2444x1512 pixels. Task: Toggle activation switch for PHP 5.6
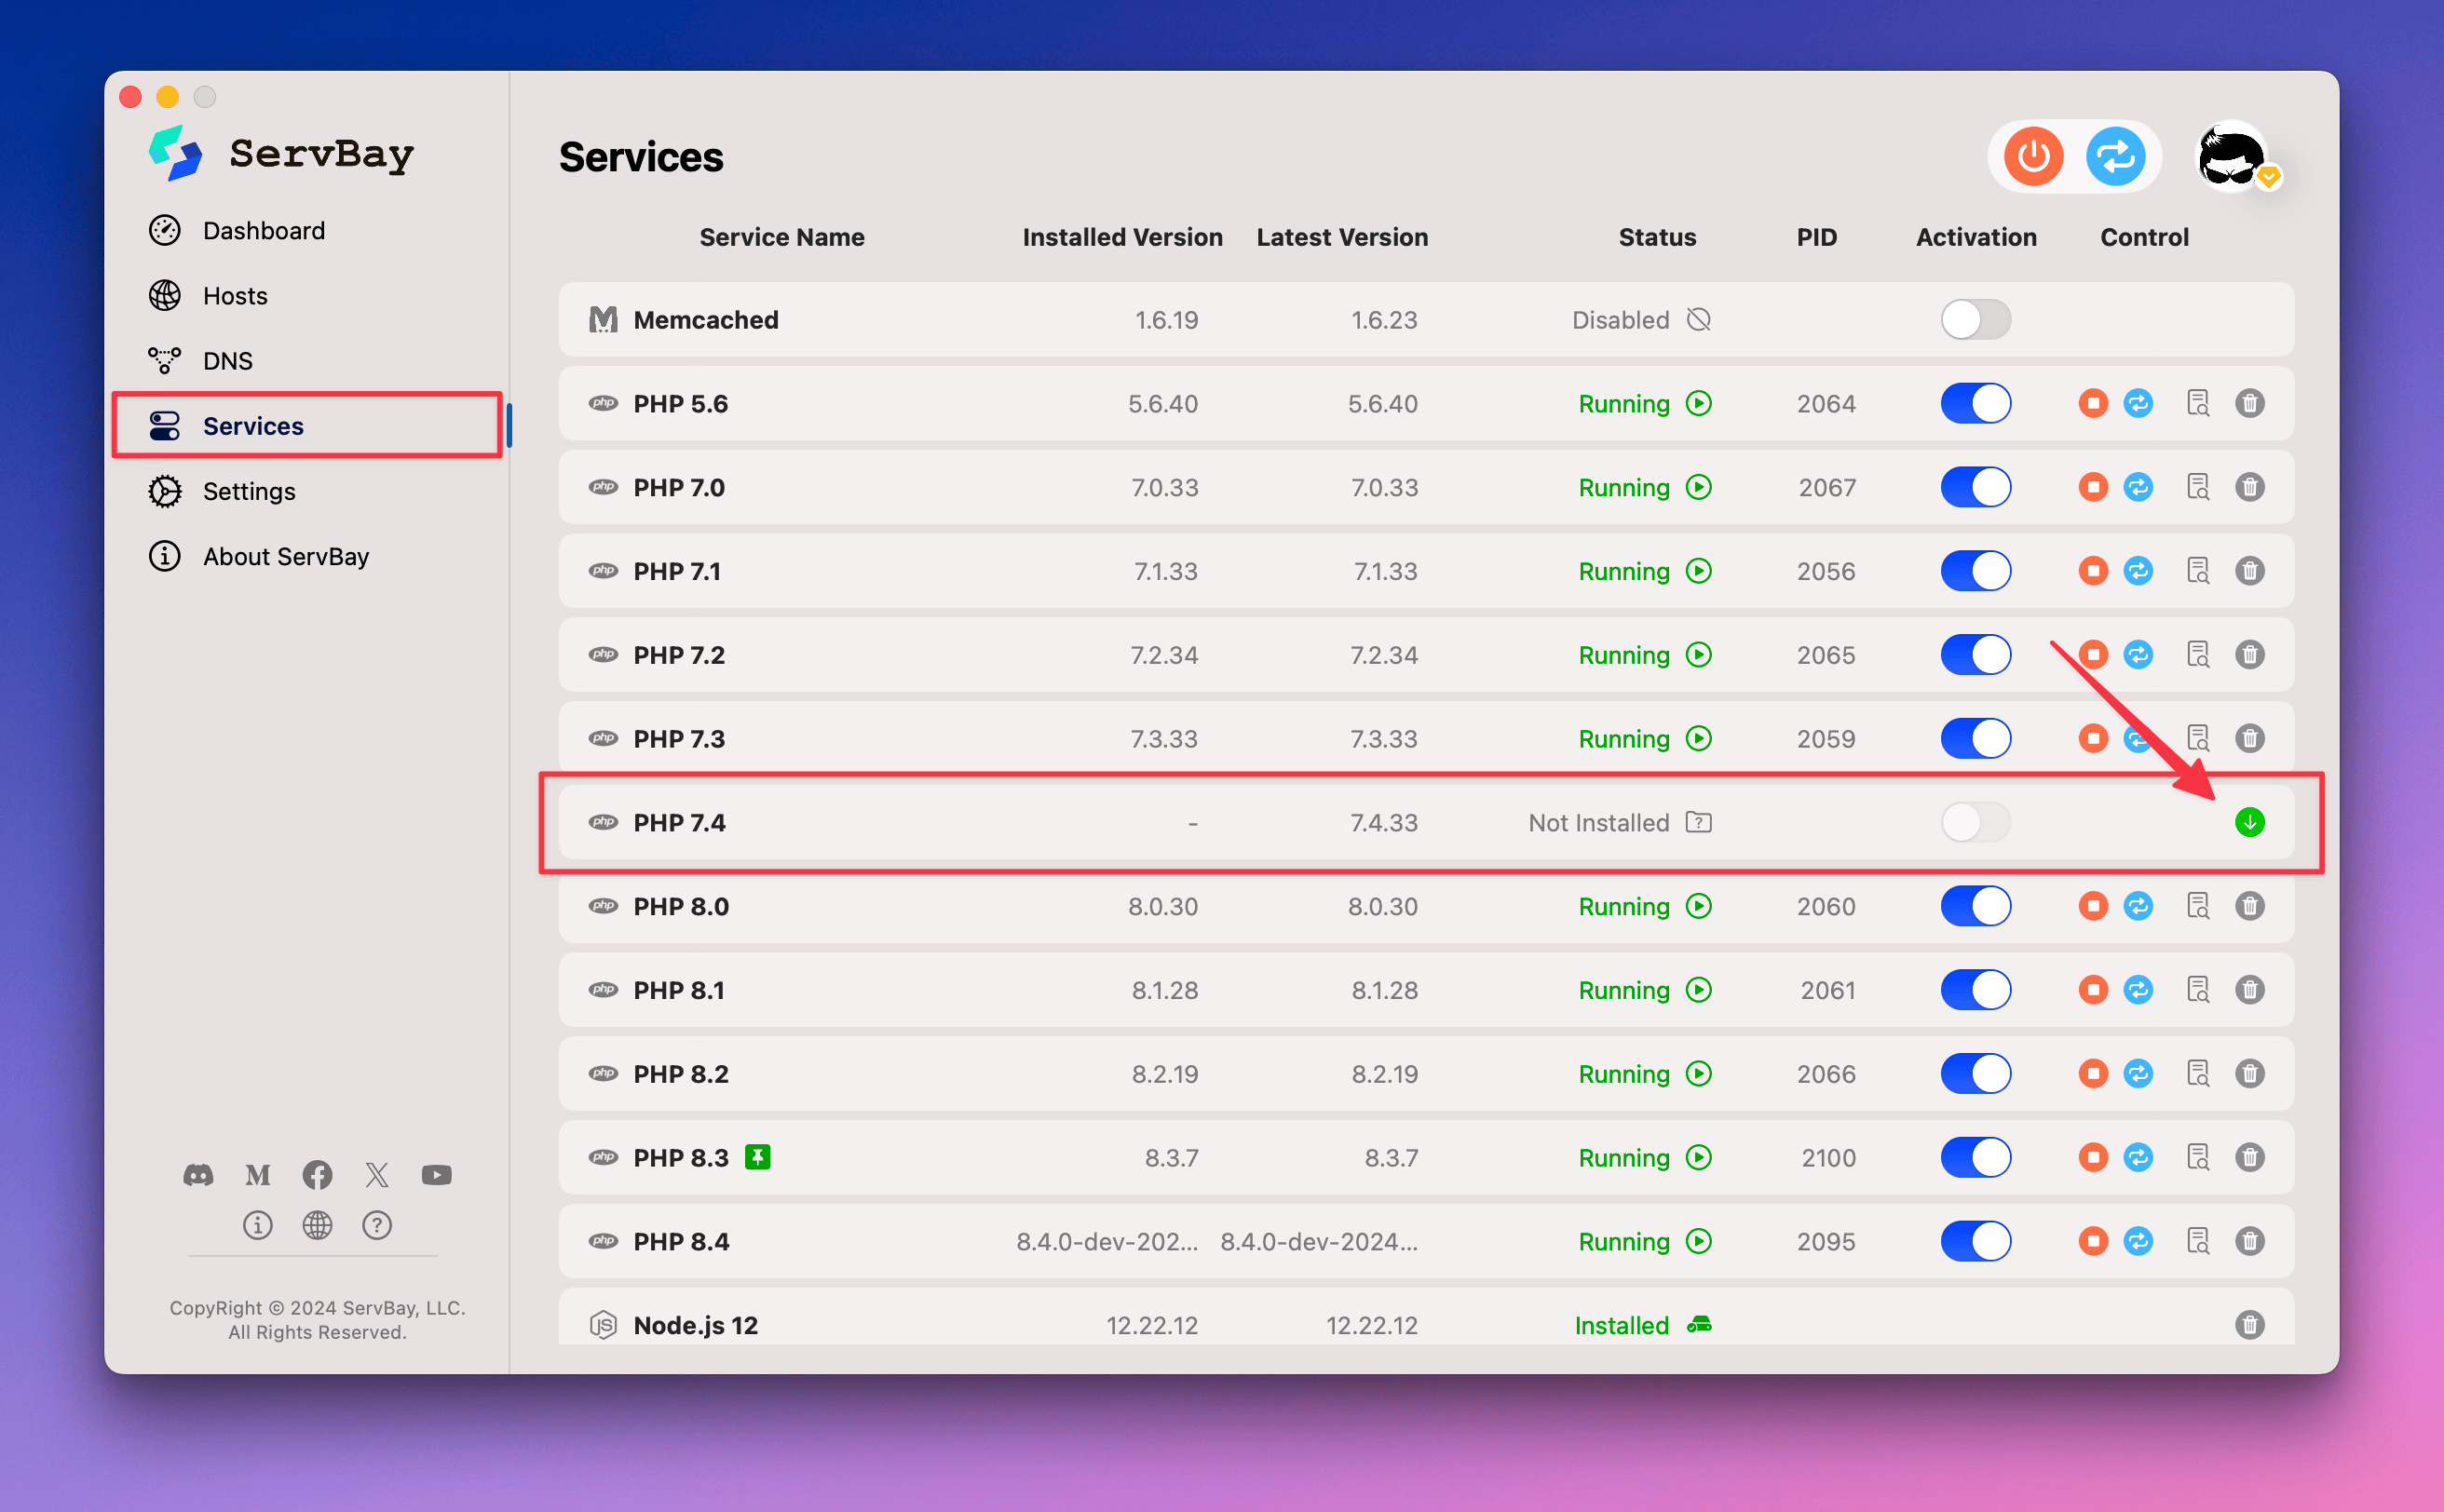[x=1975, y=403]
